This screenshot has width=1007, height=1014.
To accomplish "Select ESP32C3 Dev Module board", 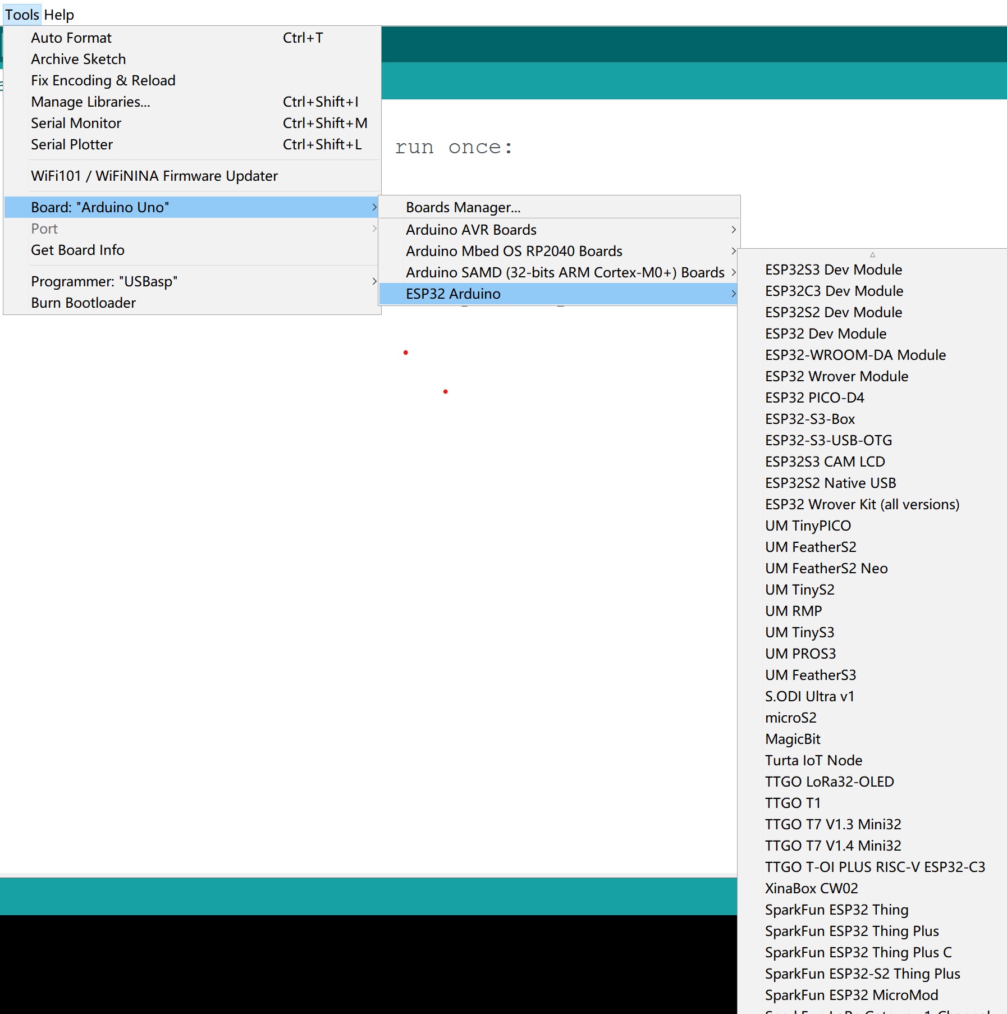I will pos(872,291).
